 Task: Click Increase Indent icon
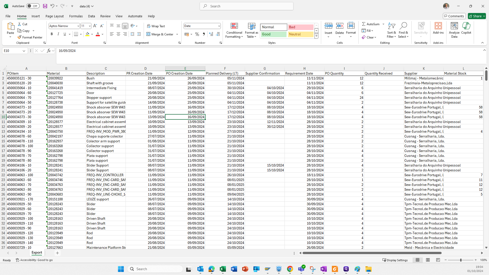(x=139, y=34)
